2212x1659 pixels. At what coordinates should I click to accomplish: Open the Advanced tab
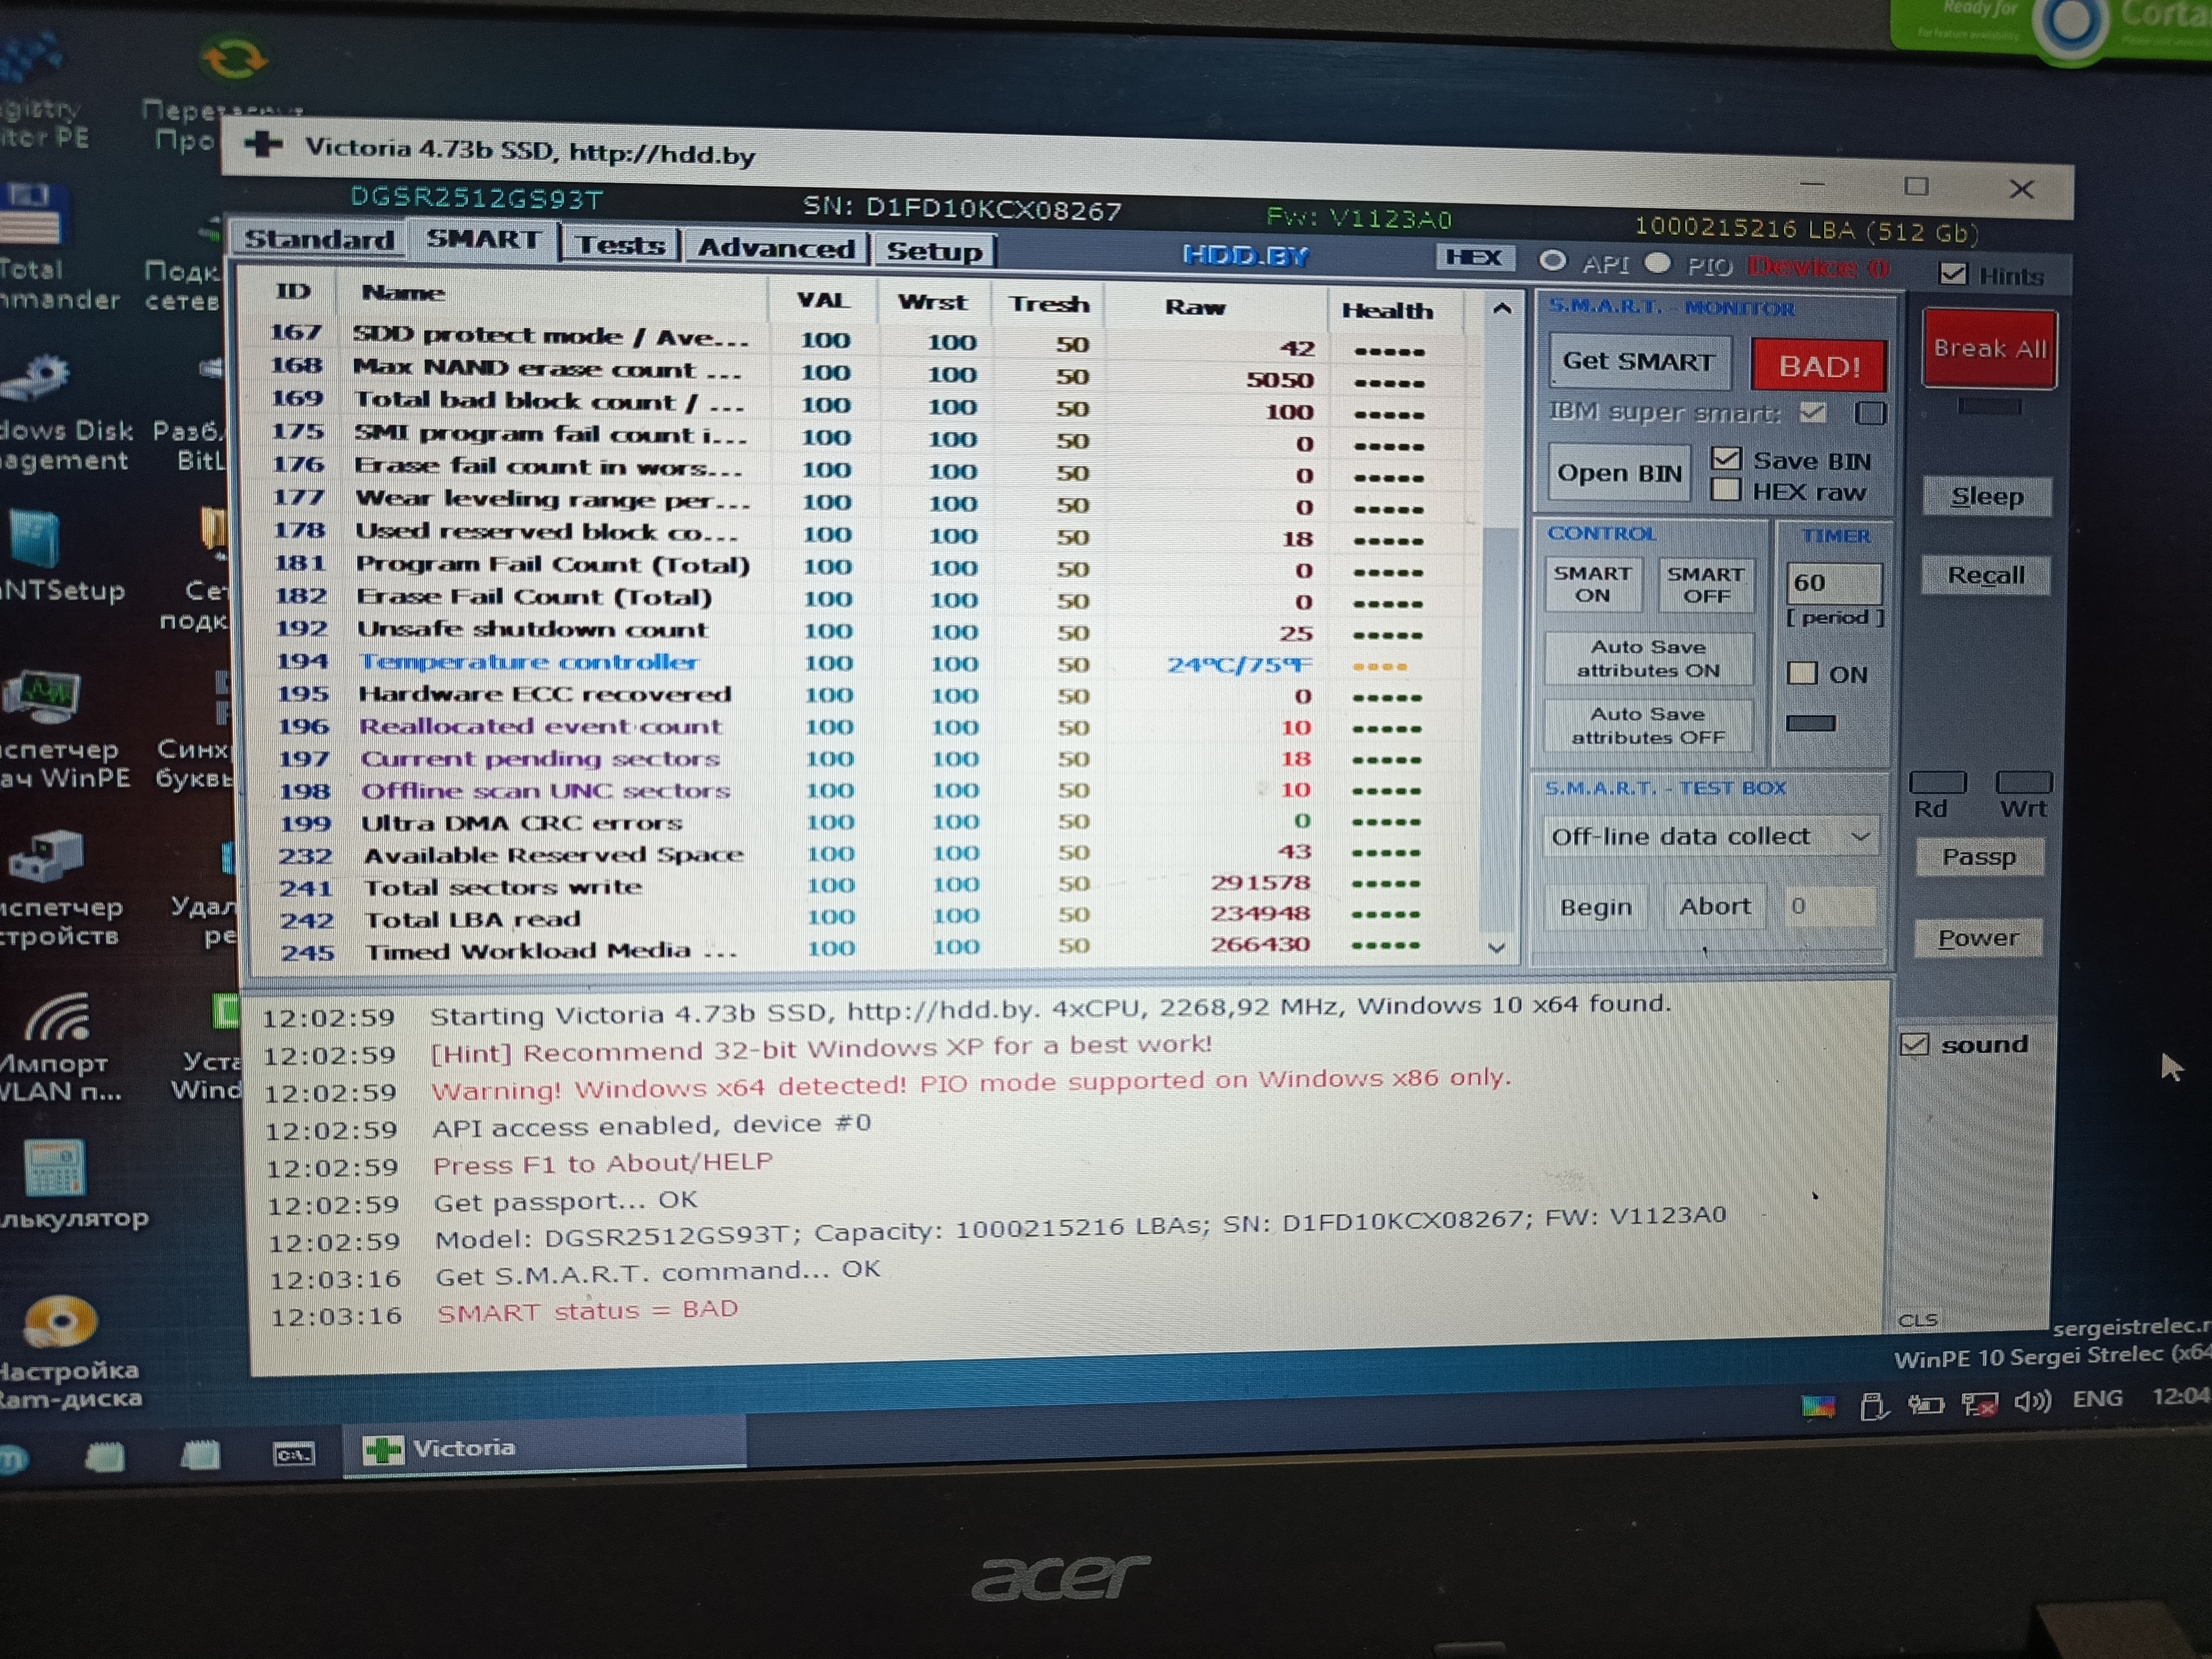coord(776,248)
